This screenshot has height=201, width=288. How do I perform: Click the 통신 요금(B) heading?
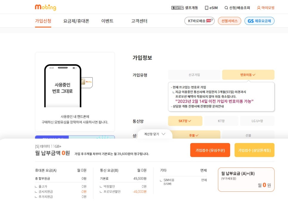point(109,171)
